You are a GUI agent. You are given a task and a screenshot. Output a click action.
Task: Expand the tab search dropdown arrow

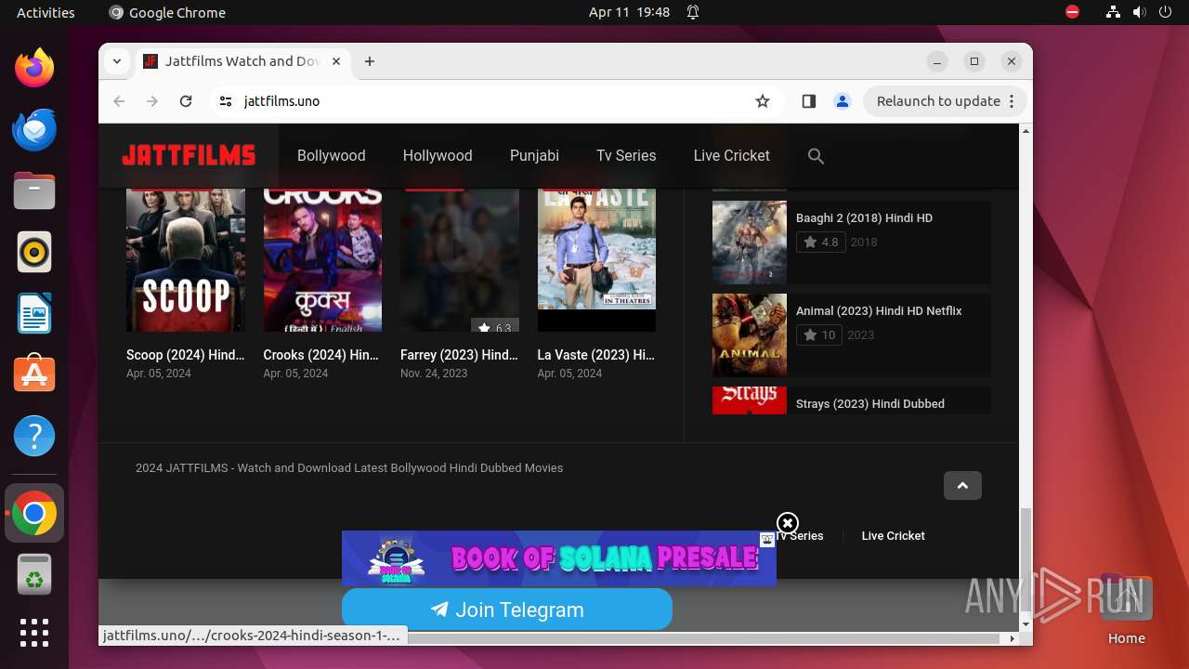click(x=116, y=61)
